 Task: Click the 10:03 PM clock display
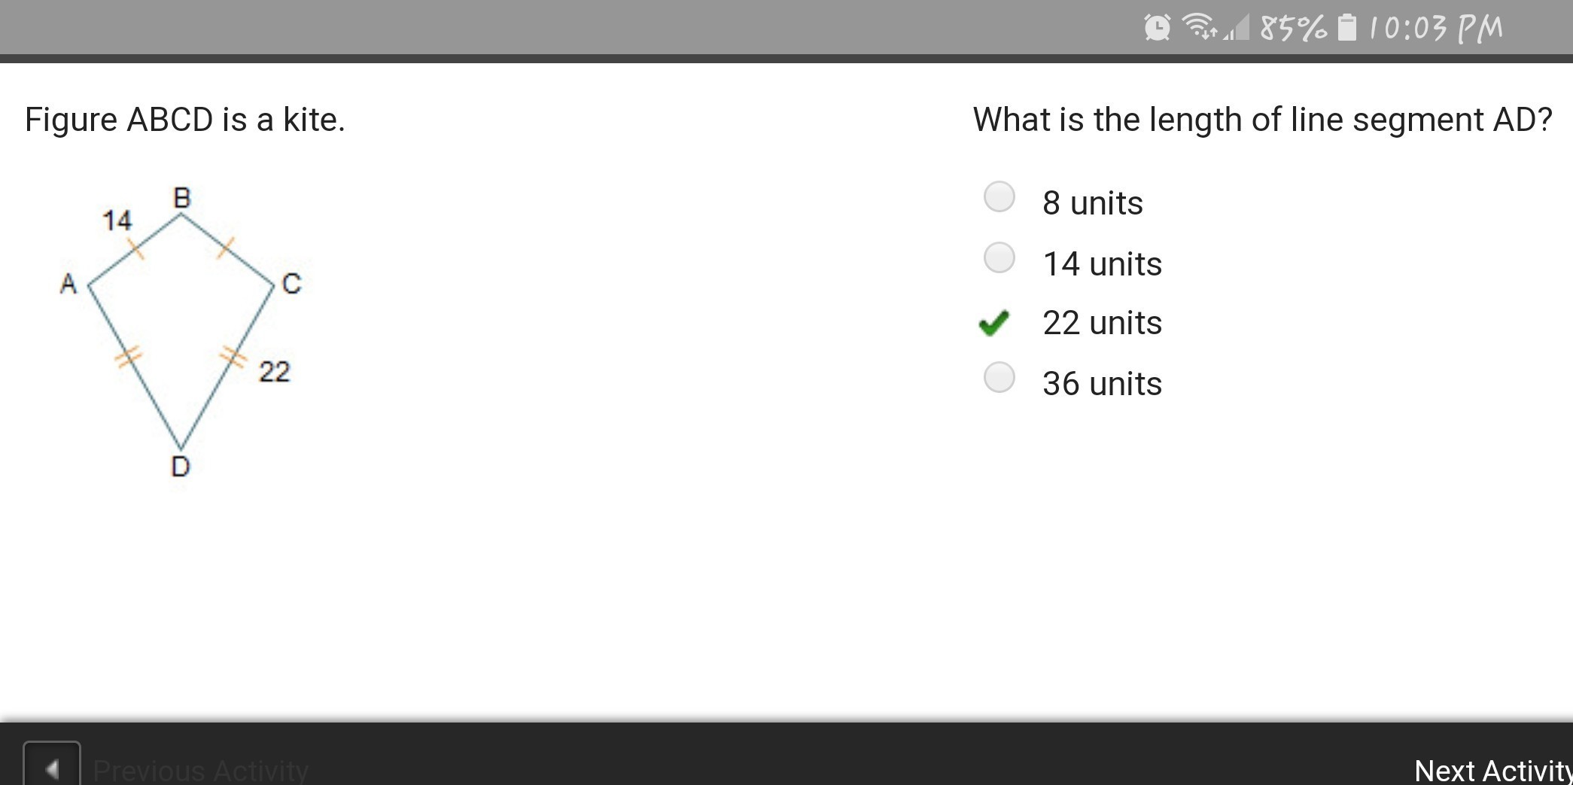1435,29
